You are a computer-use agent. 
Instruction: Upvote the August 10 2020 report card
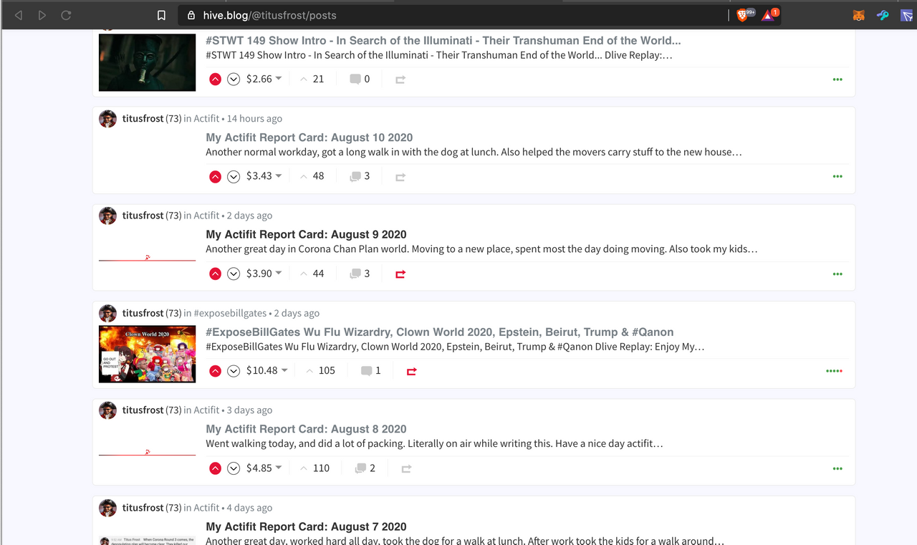tap(215, 176)
